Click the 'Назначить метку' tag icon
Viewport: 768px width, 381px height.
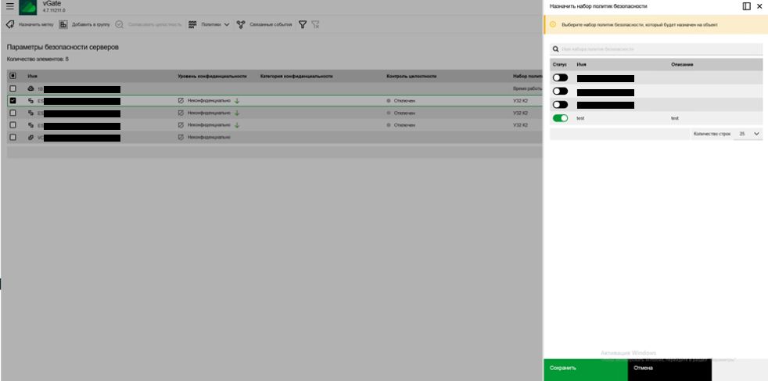click(9, 24)
